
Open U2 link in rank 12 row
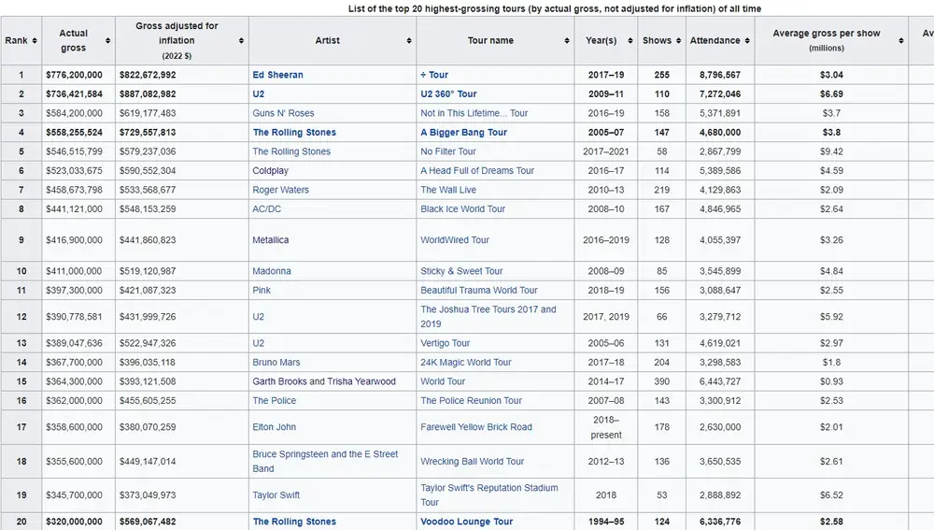tap(259, 317)
